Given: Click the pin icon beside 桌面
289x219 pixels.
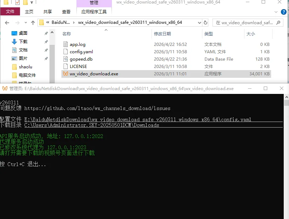Looking at the screenshot, I should [x=46, y=33].
